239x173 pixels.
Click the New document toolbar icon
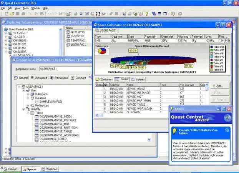[7, 14]
